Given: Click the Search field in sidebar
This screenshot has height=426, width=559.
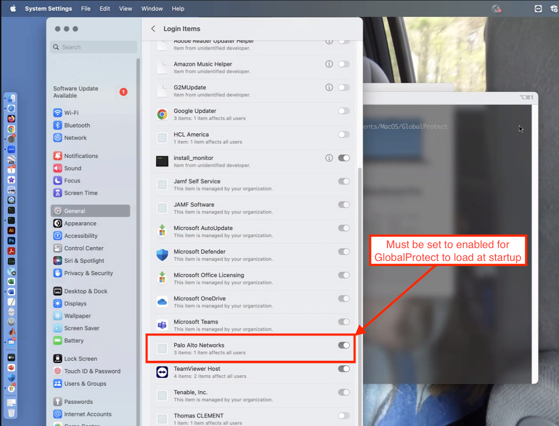Looking at the screenshot, I should [x=94, y=47].
